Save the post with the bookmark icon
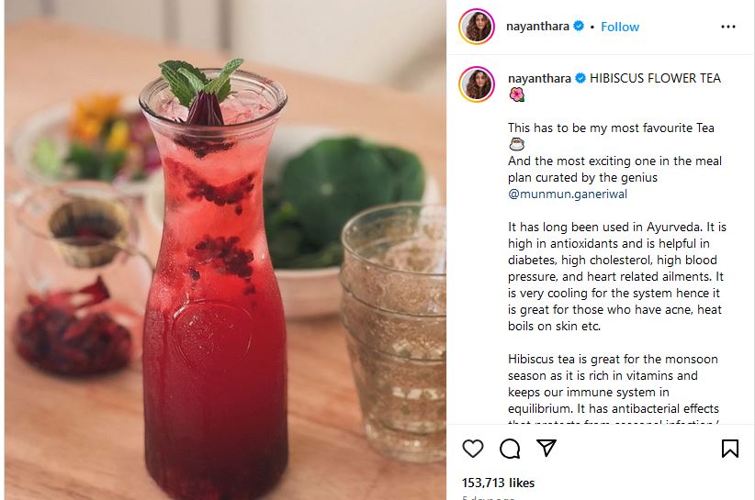Viewport: 755px width, 500px height. [x=730, y=448]
